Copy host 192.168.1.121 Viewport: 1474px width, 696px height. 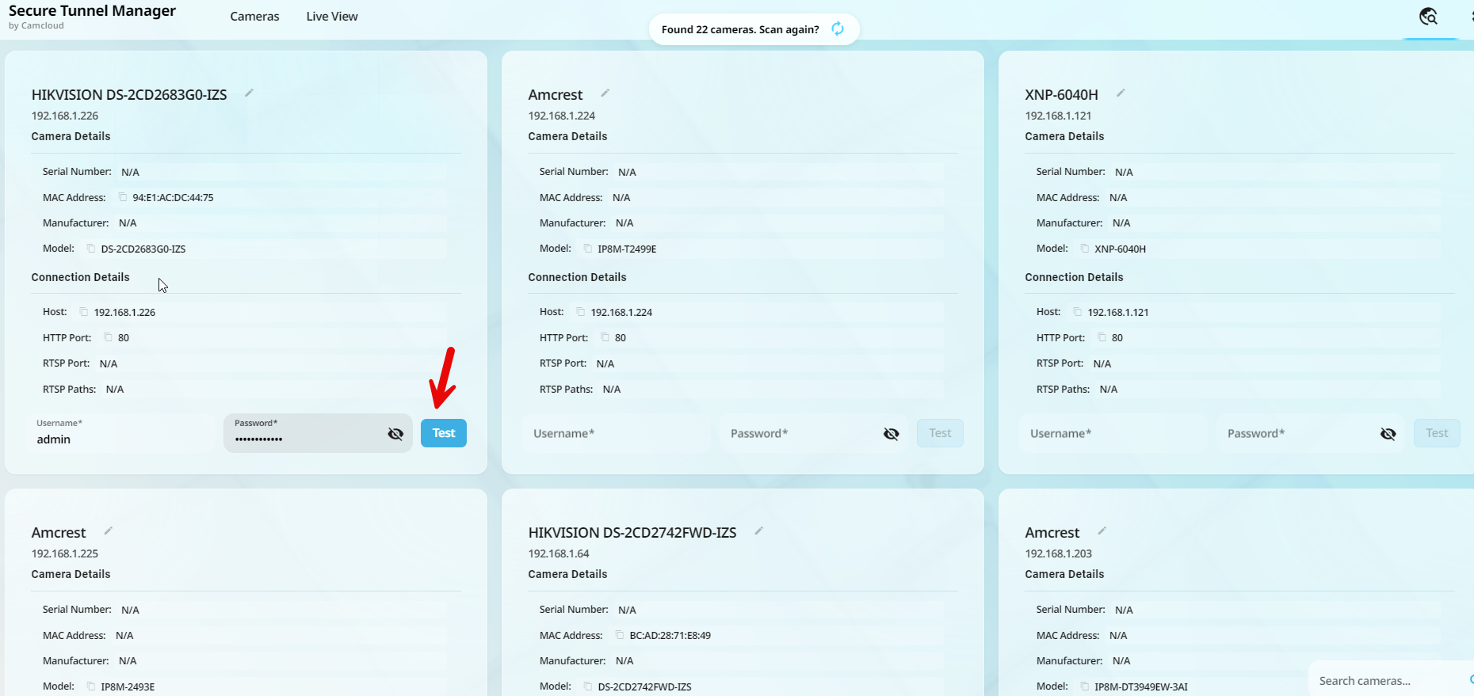tap(1078, 312)
